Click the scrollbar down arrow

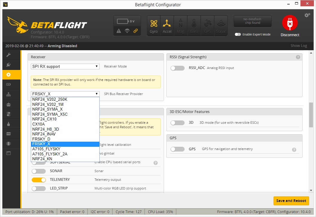point(311,190)
